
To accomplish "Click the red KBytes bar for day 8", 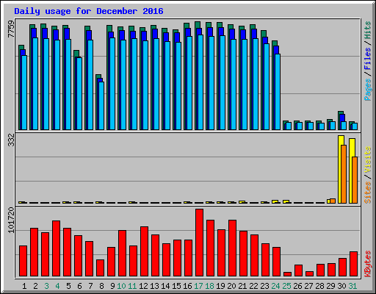I will click(x=100, y=268).
